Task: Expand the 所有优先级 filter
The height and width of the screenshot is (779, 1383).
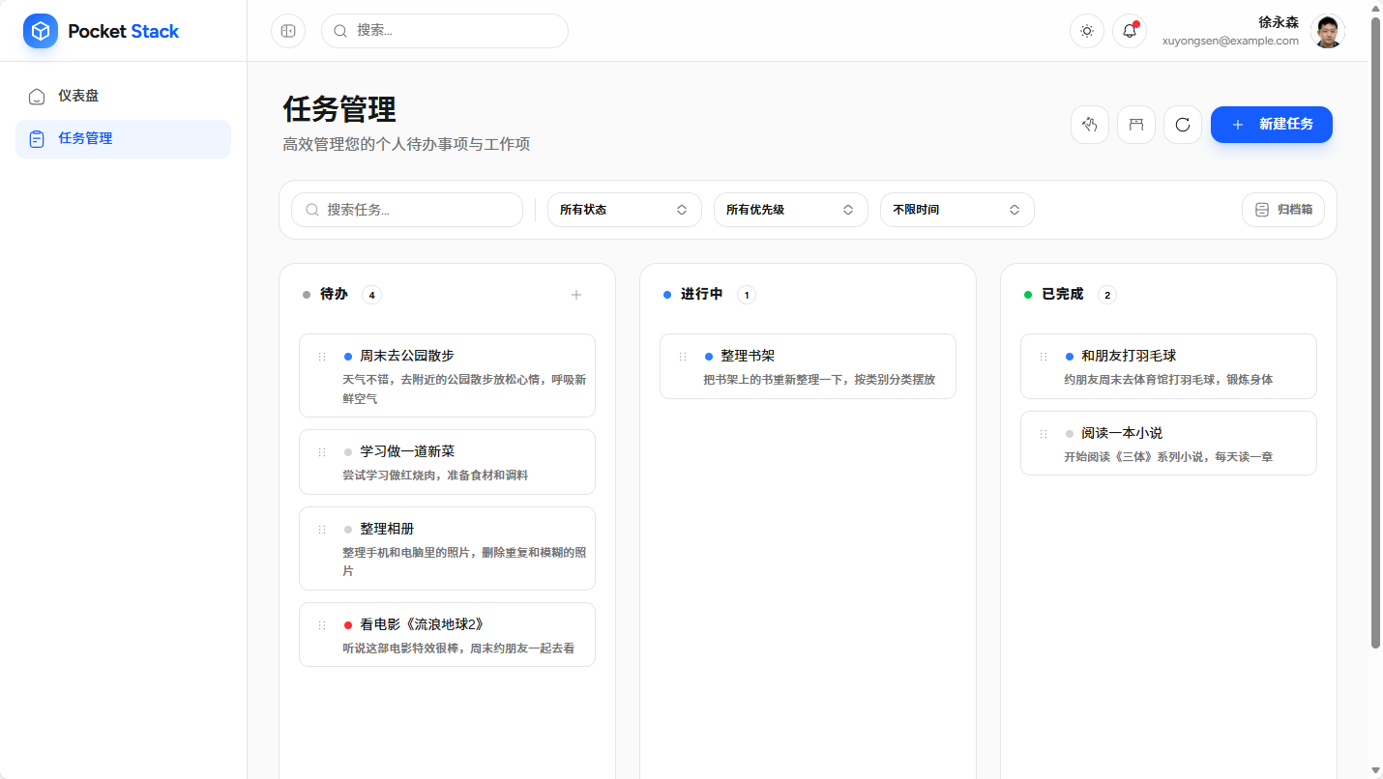Action: 790,210
